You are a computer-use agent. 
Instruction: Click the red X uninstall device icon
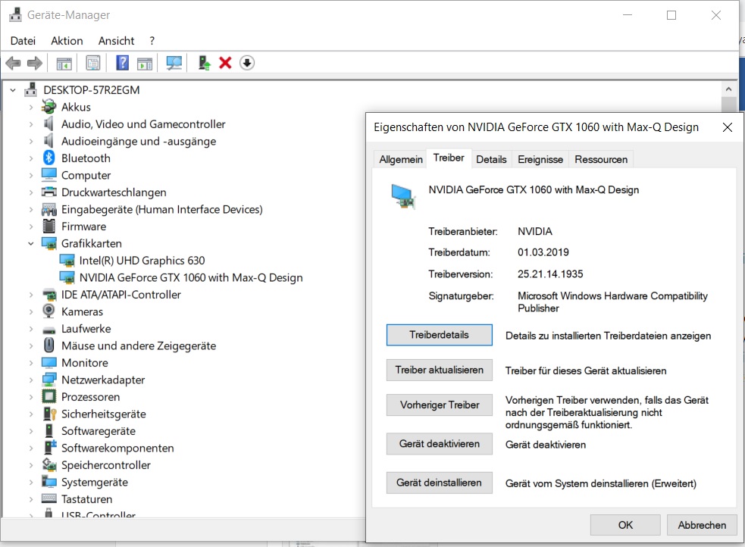pyautogui.click(x=225, y=63)
